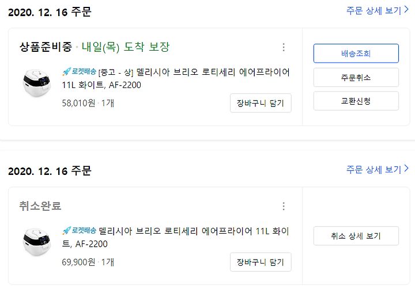The height and width of the screenshot is (286, 415).
Task: Add 69,900원 item via 장바구니 담기
Action: [261, 262]
